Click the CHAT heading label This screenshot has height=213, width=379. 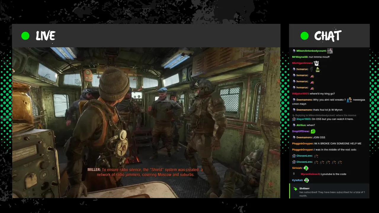(x=328, y=36)
